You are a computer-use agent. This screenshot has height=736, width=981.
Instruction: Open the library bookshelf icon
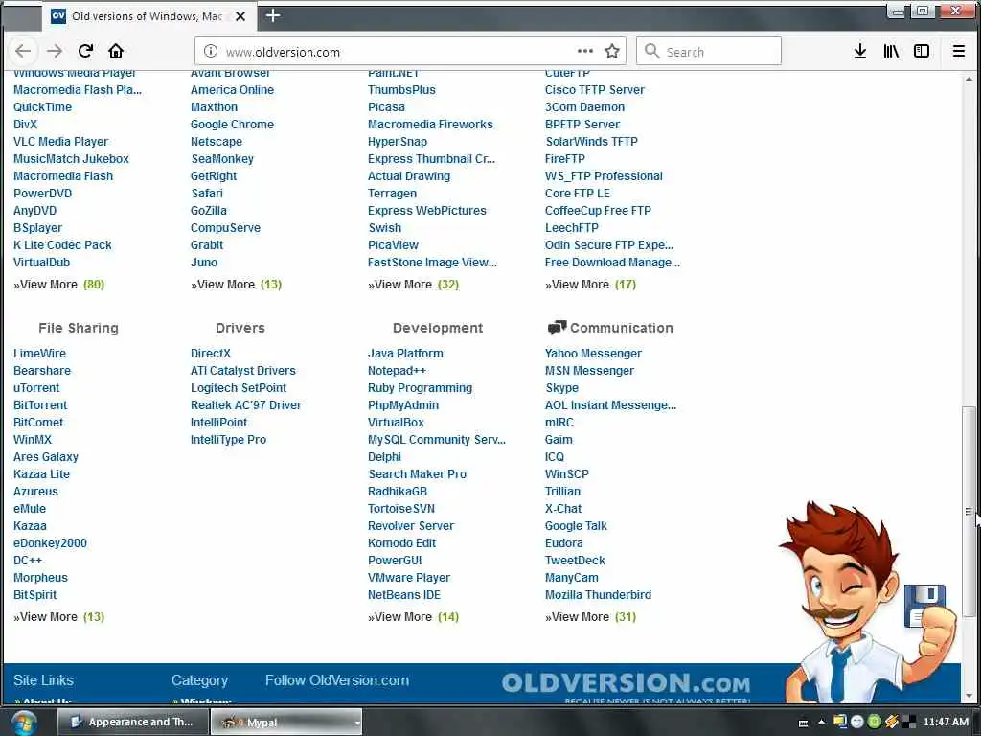click(x=891, y=52)
